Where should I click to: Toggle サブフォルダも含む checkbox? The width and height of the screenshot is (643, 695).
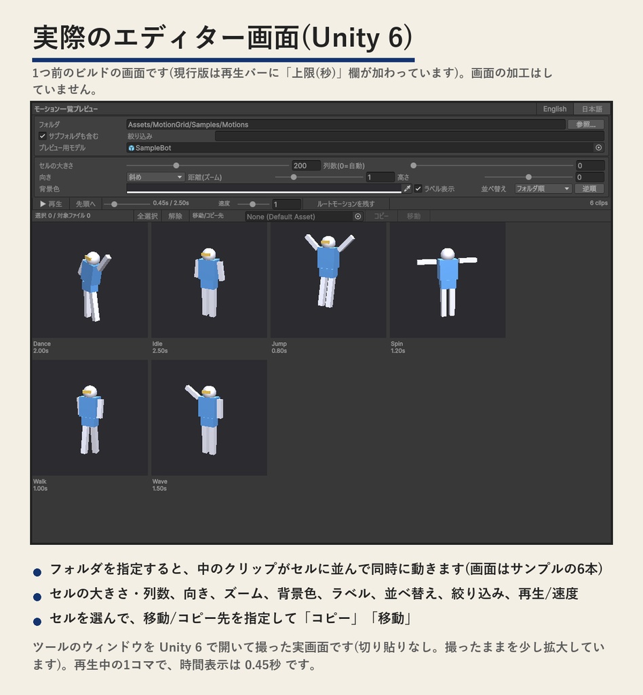click(43, 136)
